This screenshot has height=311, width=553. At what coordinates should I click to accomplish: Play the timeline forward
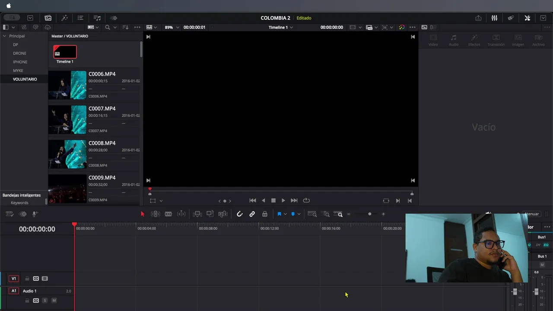click(x=283, y=200)
